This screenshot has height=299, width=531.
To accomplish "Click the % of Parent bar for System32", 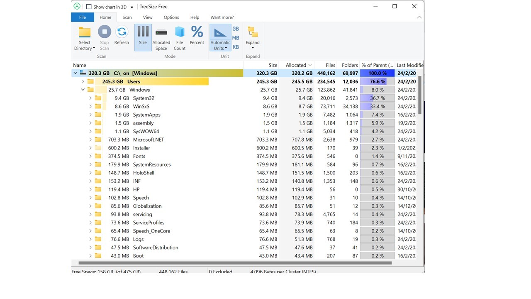I will click(377, 98).
